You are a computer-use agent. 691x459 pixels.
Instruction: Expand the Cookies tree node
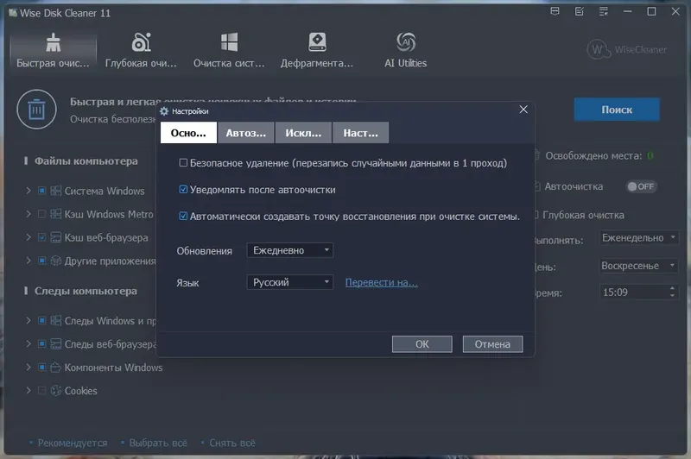[x=29, y=390]
